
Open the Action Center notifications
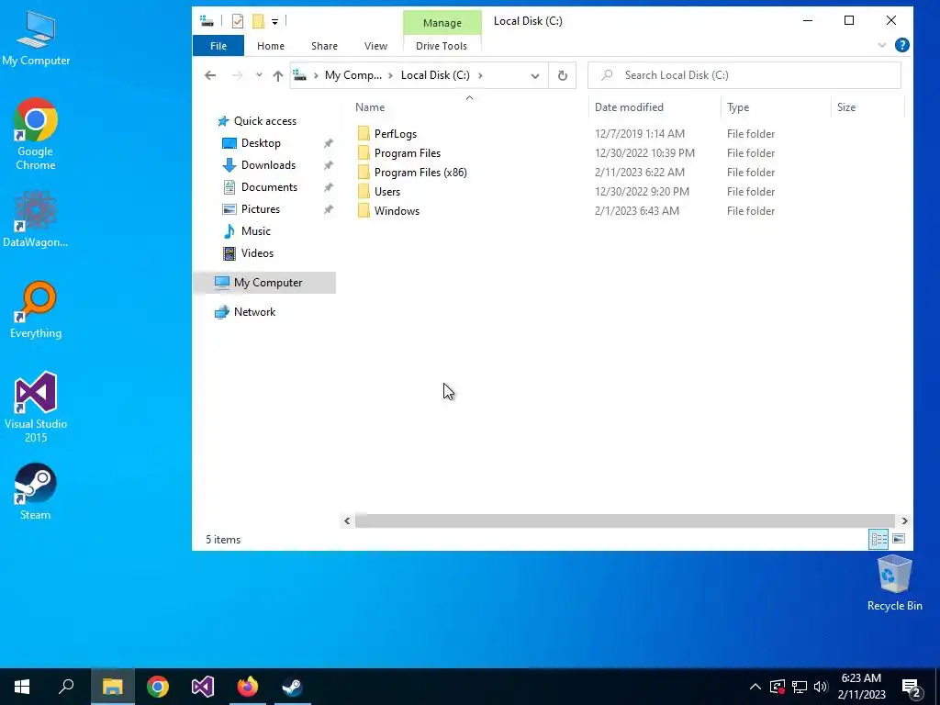click(912, 687)
